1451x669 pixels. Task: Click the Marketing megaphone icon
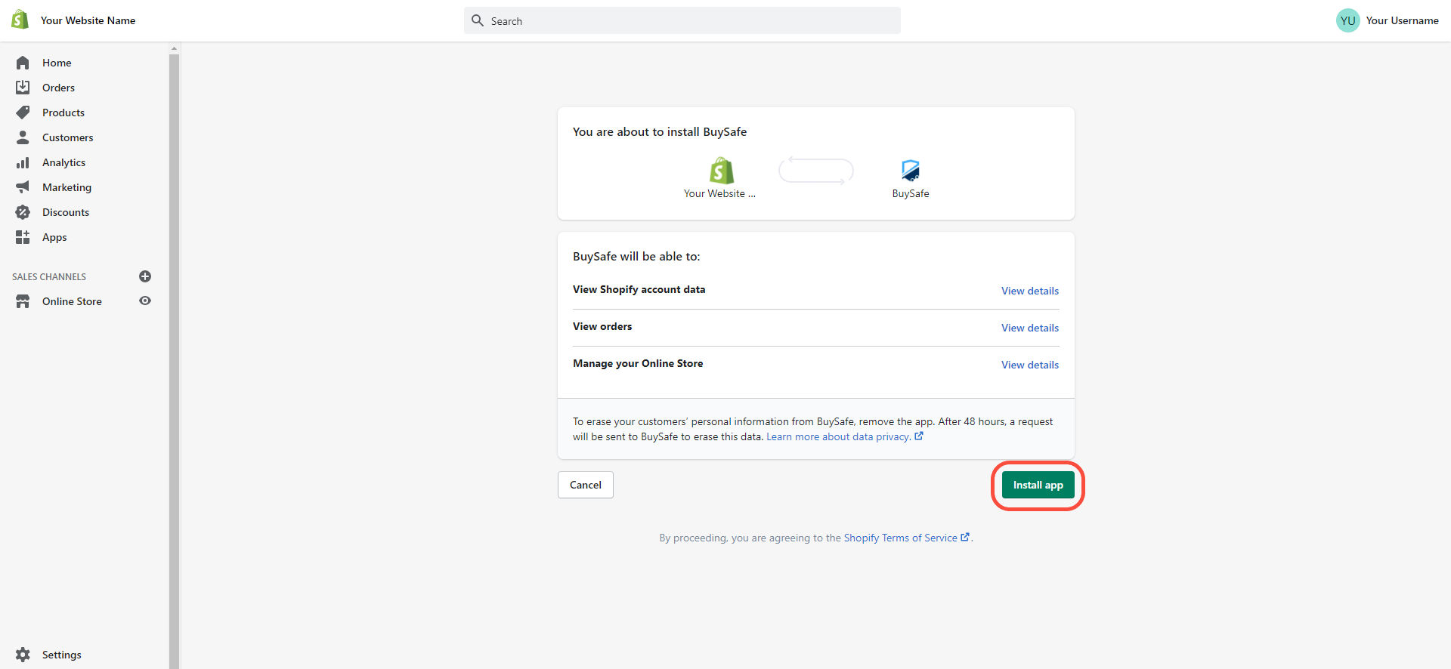tap(23, 187)
